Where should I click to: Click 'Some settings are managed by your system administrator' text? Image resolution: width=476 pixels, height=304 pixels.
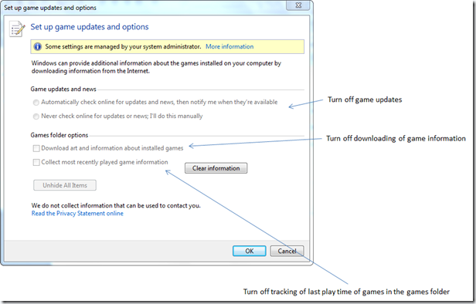point(123,46)
